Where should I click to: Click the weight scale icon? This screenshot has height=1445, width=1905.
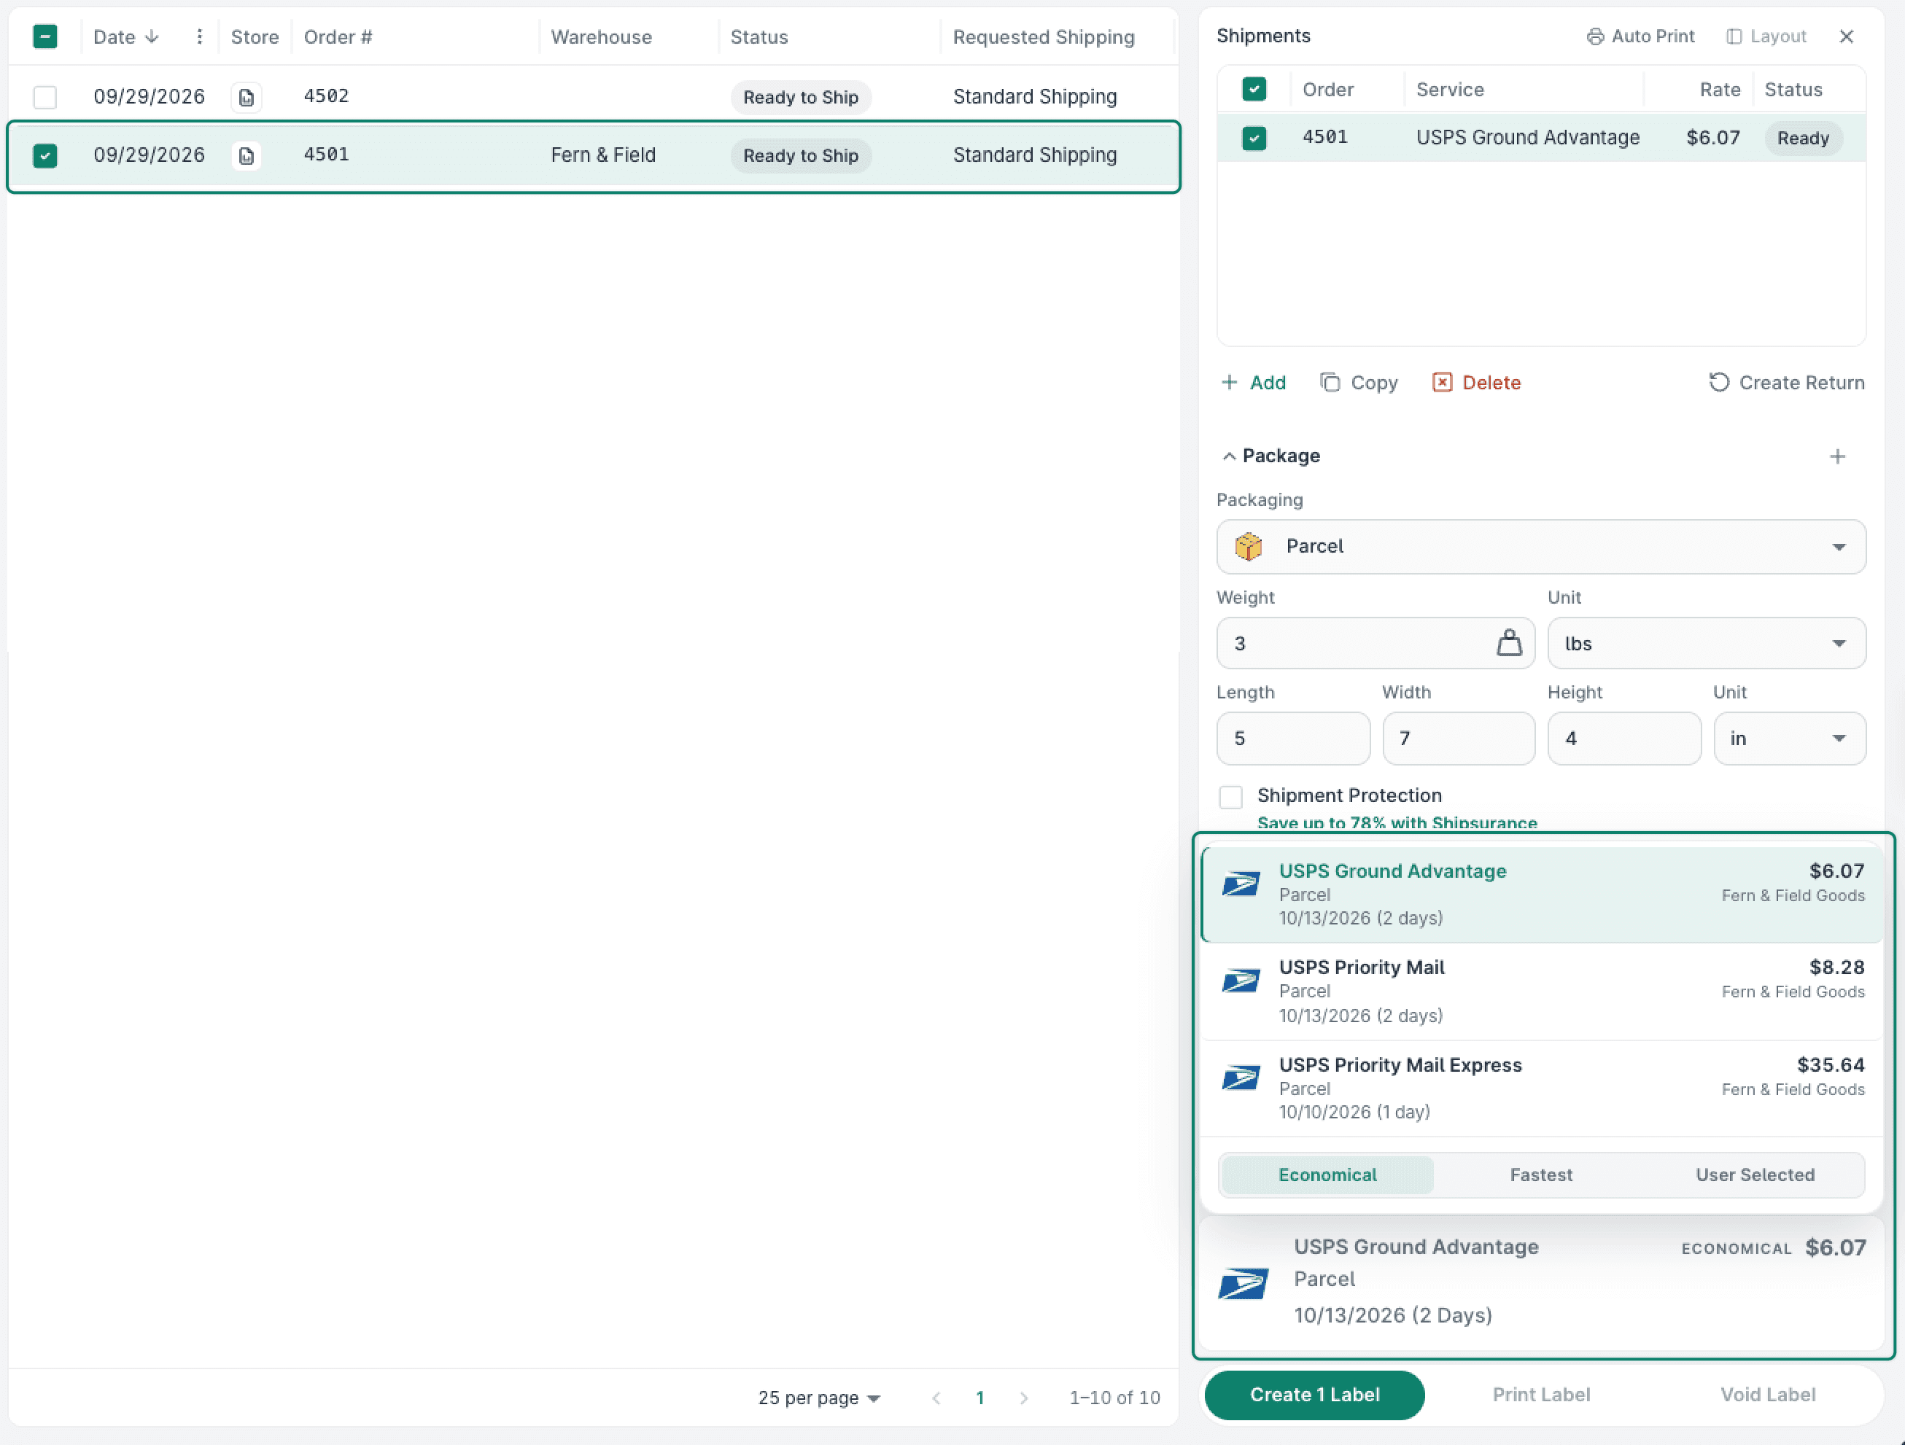(1509, 642)
